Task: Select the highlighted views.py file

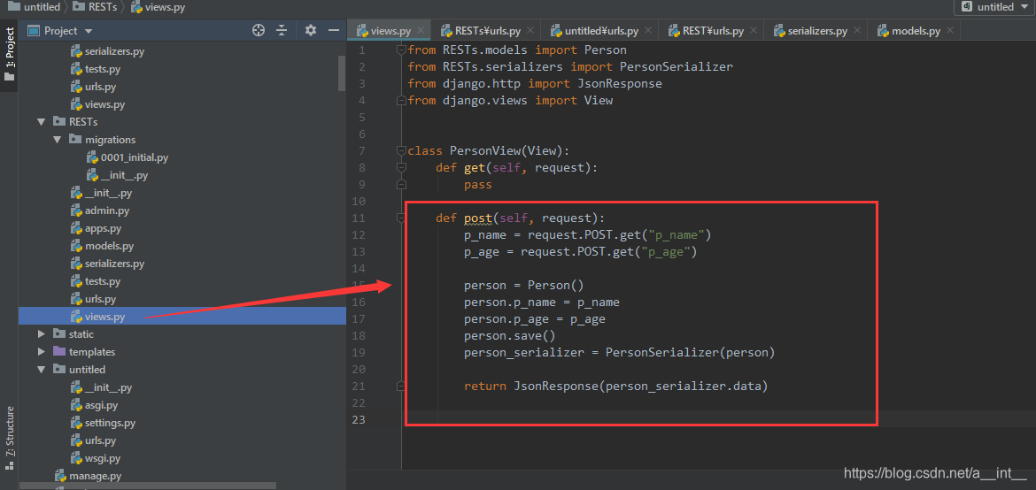Action: tap(182, 317)
